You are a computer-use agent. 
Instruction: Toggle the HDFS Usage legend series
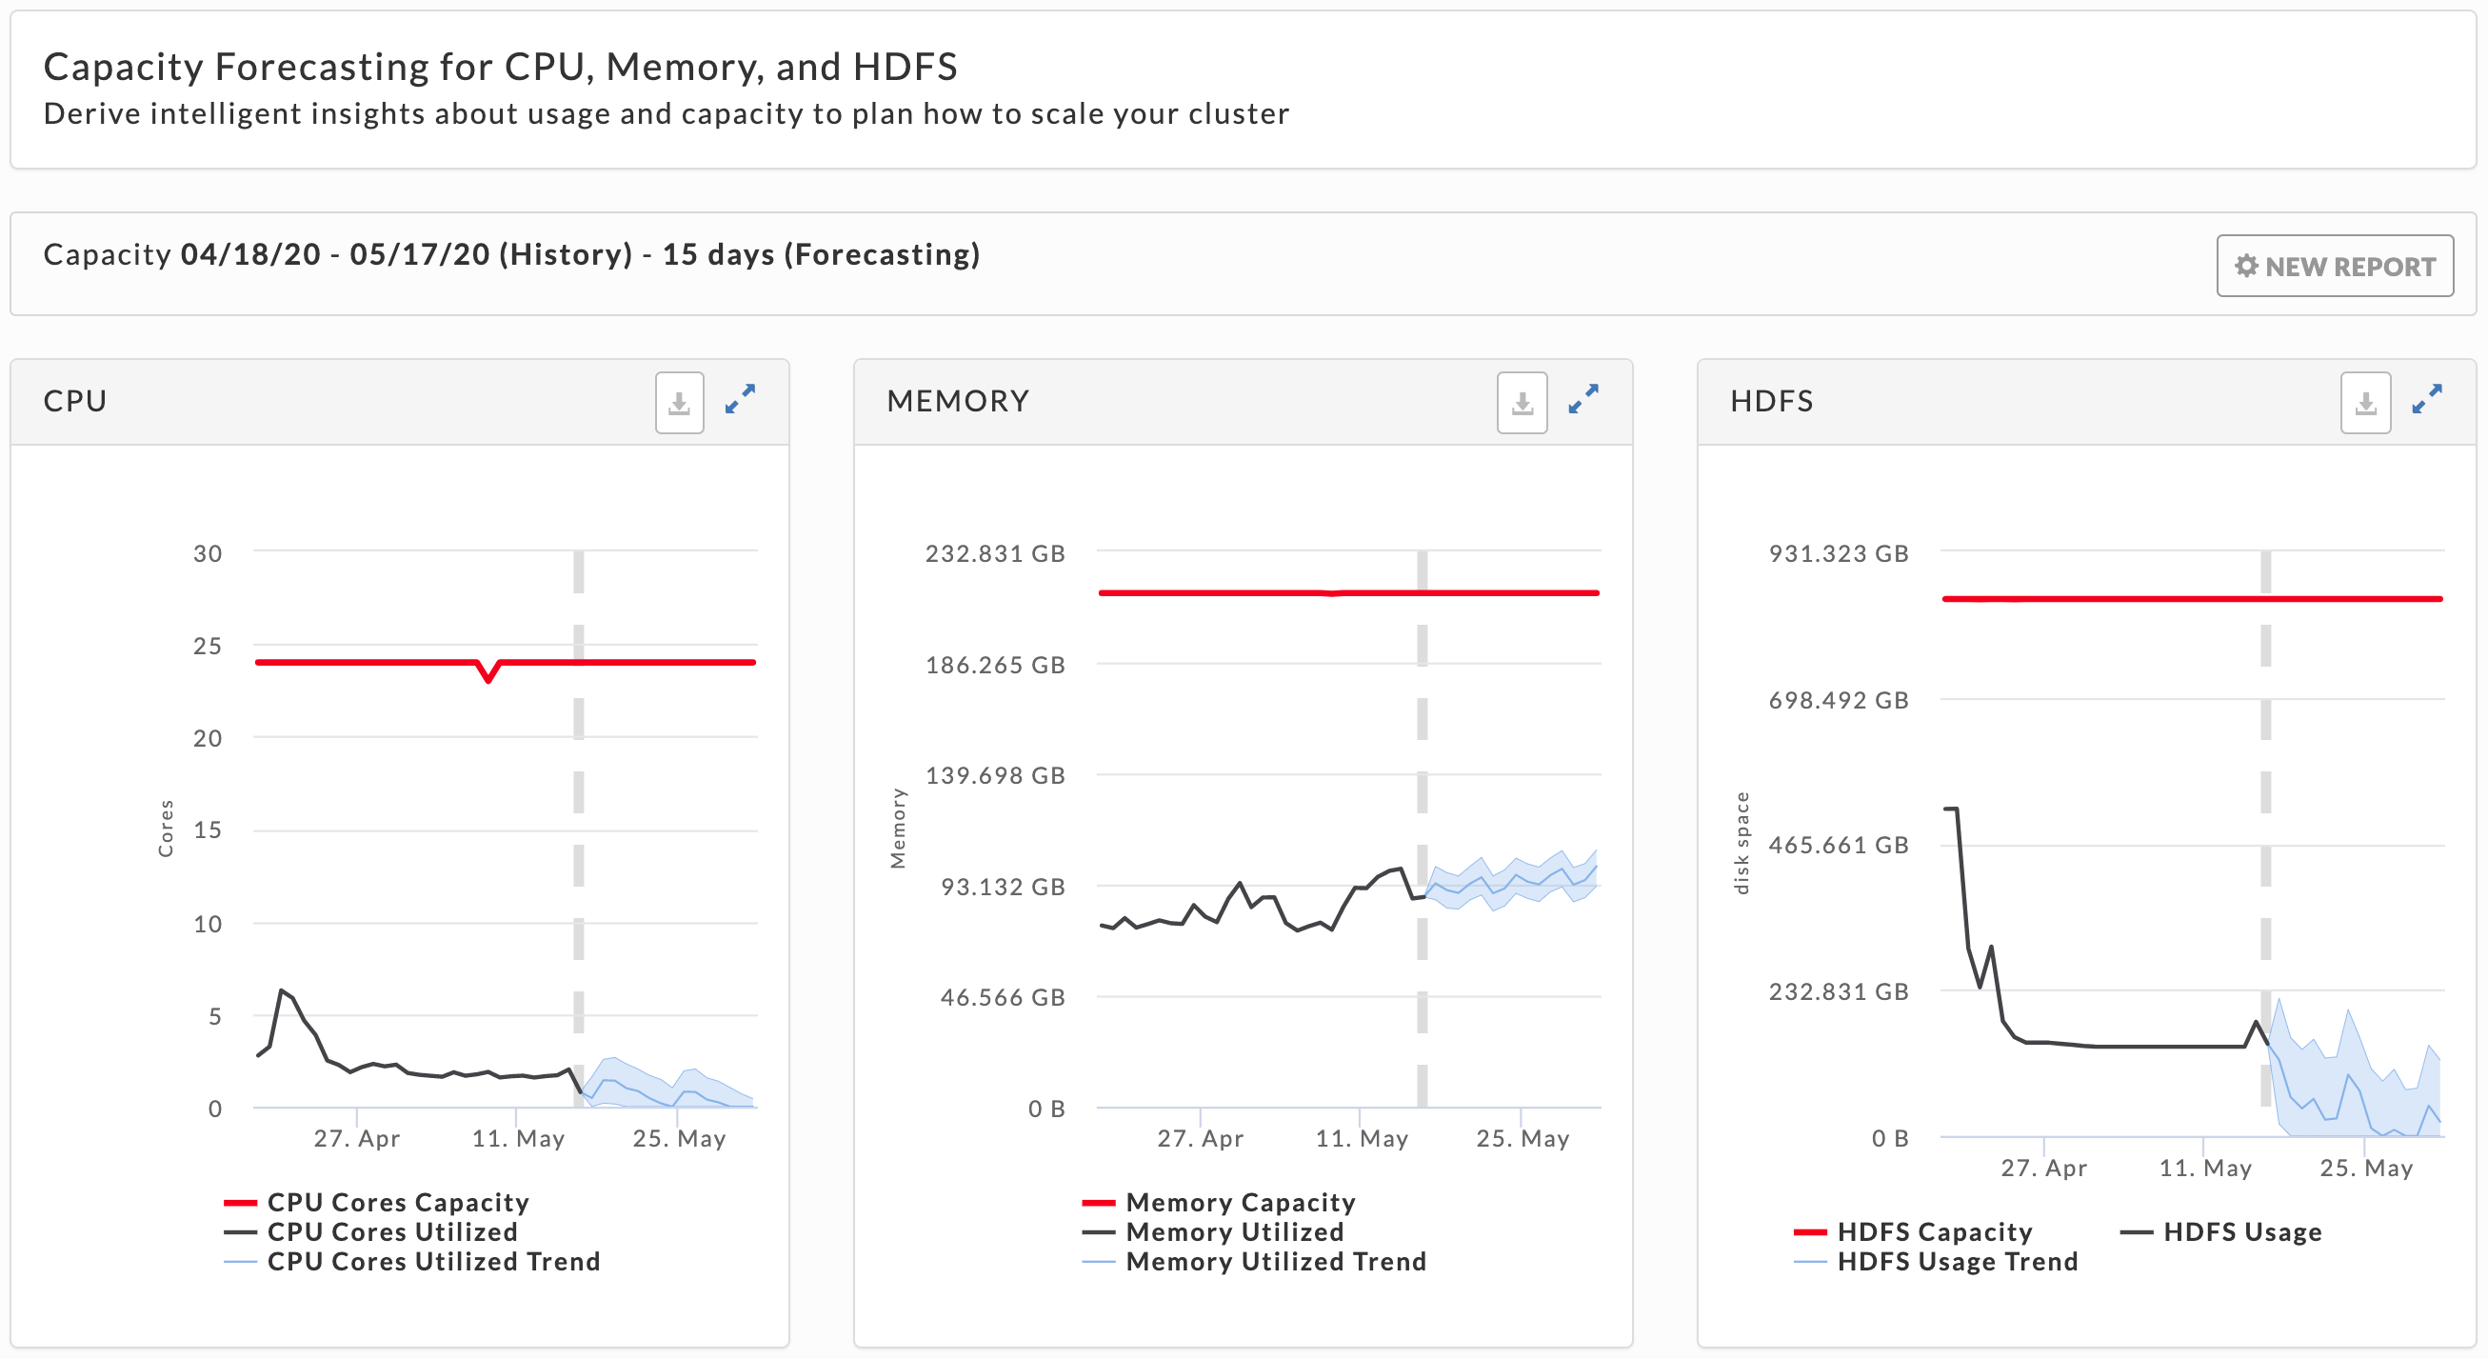coord(2221,1231)
